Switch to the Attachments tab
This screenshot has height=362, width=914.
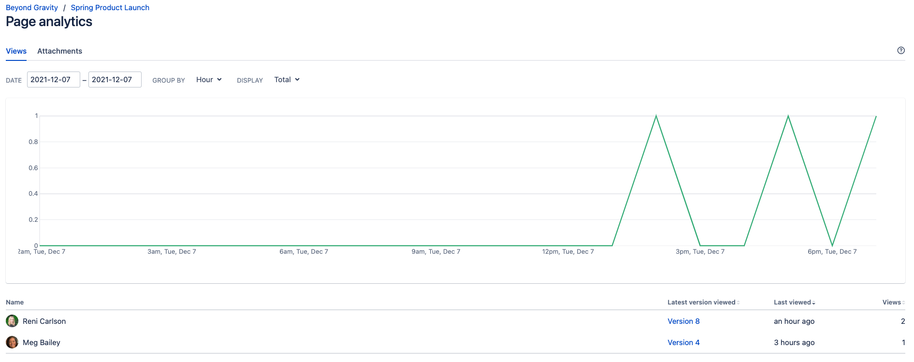click(59, 51)
